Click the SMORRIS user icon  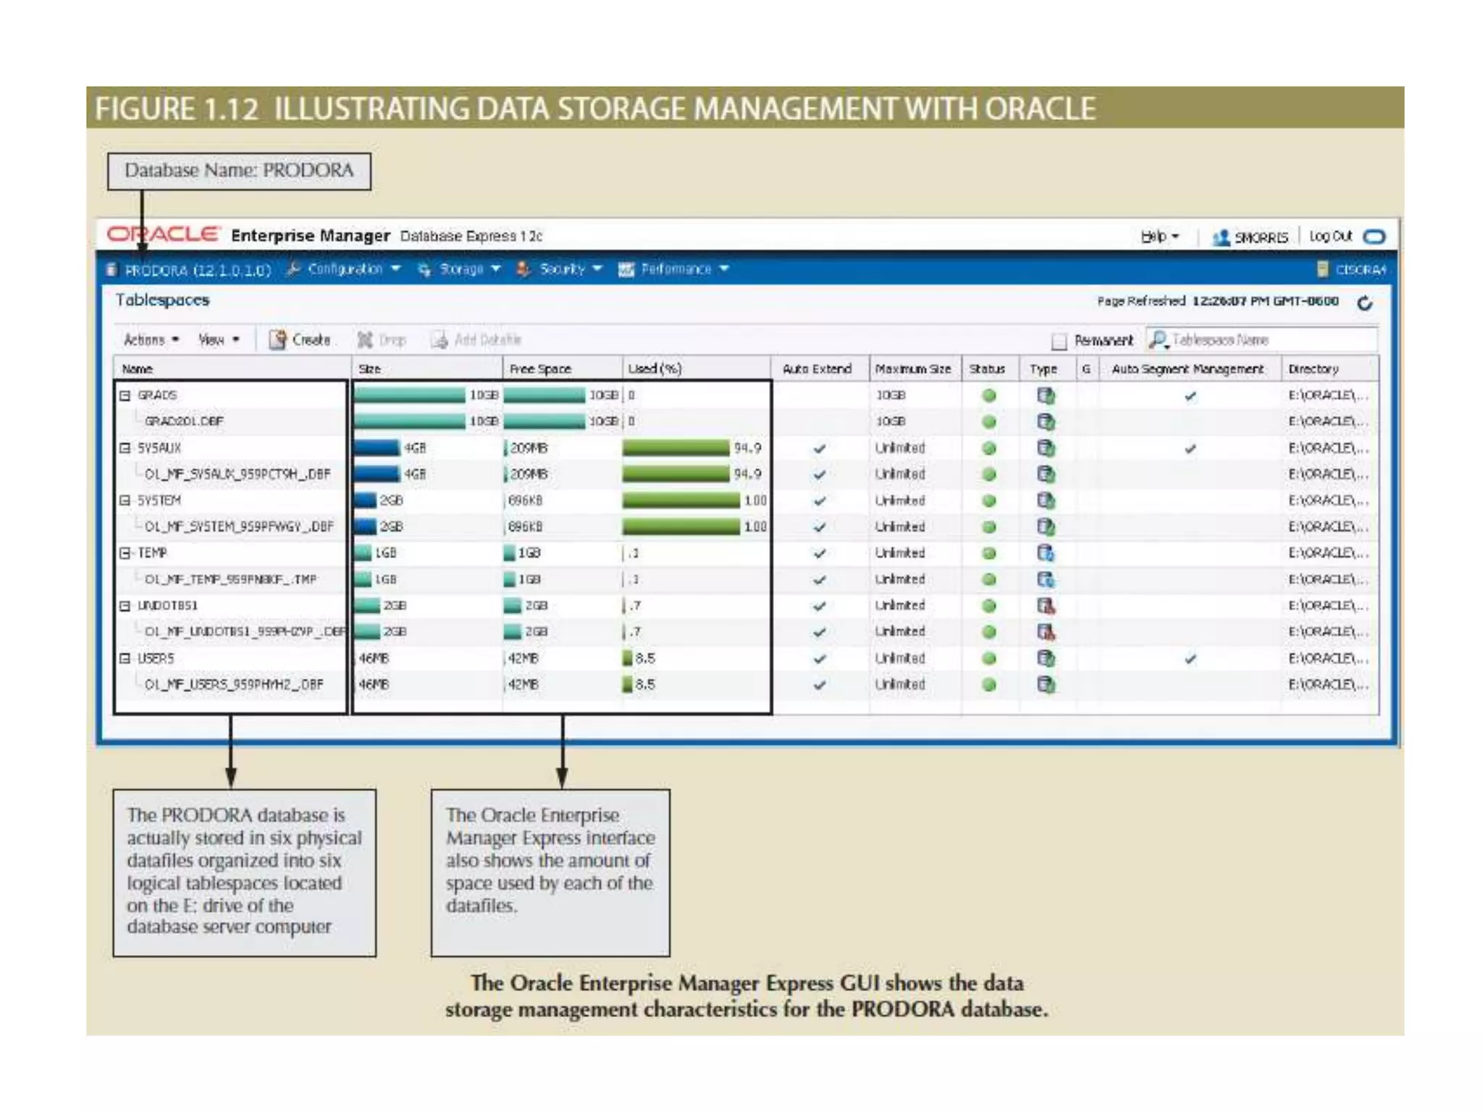click(x=1221, y=237)
